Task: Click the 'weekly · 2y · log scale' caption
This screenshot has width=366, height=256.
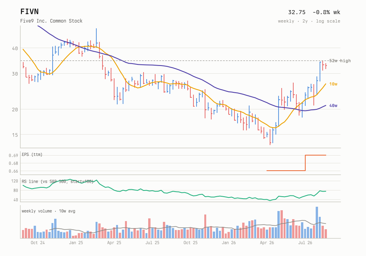Action: 309,21
